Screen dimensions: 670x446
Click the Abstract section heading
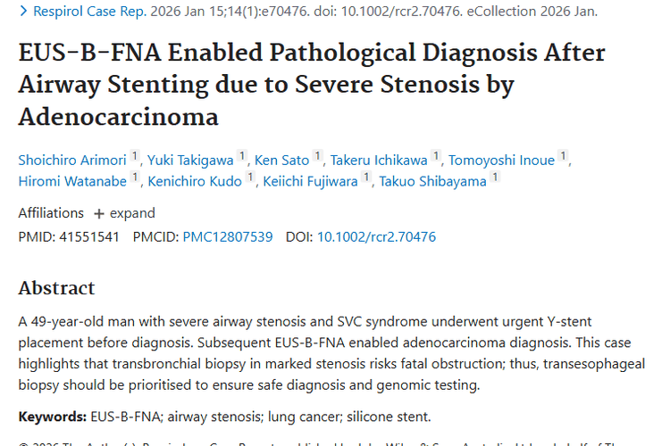(x=56, y=288)
